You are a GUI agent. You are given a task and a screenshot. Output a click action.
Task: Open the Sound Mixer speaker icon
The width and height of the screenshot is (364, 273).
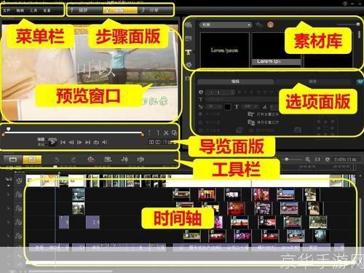tap(141, 159)
